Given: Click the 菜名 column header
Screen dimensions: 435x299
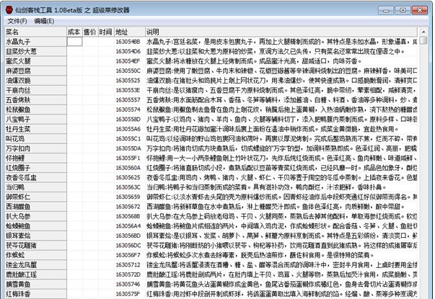Looking at the screenshot, I should [x=33, y=32].
